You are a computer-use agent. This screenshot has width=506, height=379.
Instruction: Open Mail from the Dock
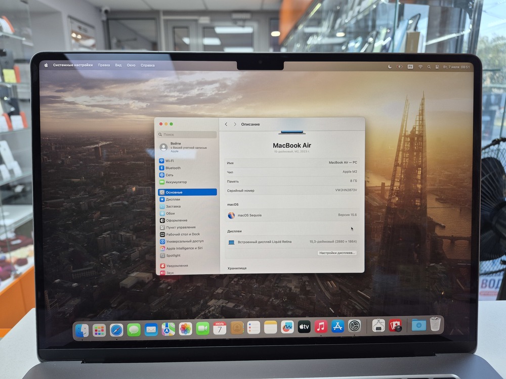(x=151, y=329)
